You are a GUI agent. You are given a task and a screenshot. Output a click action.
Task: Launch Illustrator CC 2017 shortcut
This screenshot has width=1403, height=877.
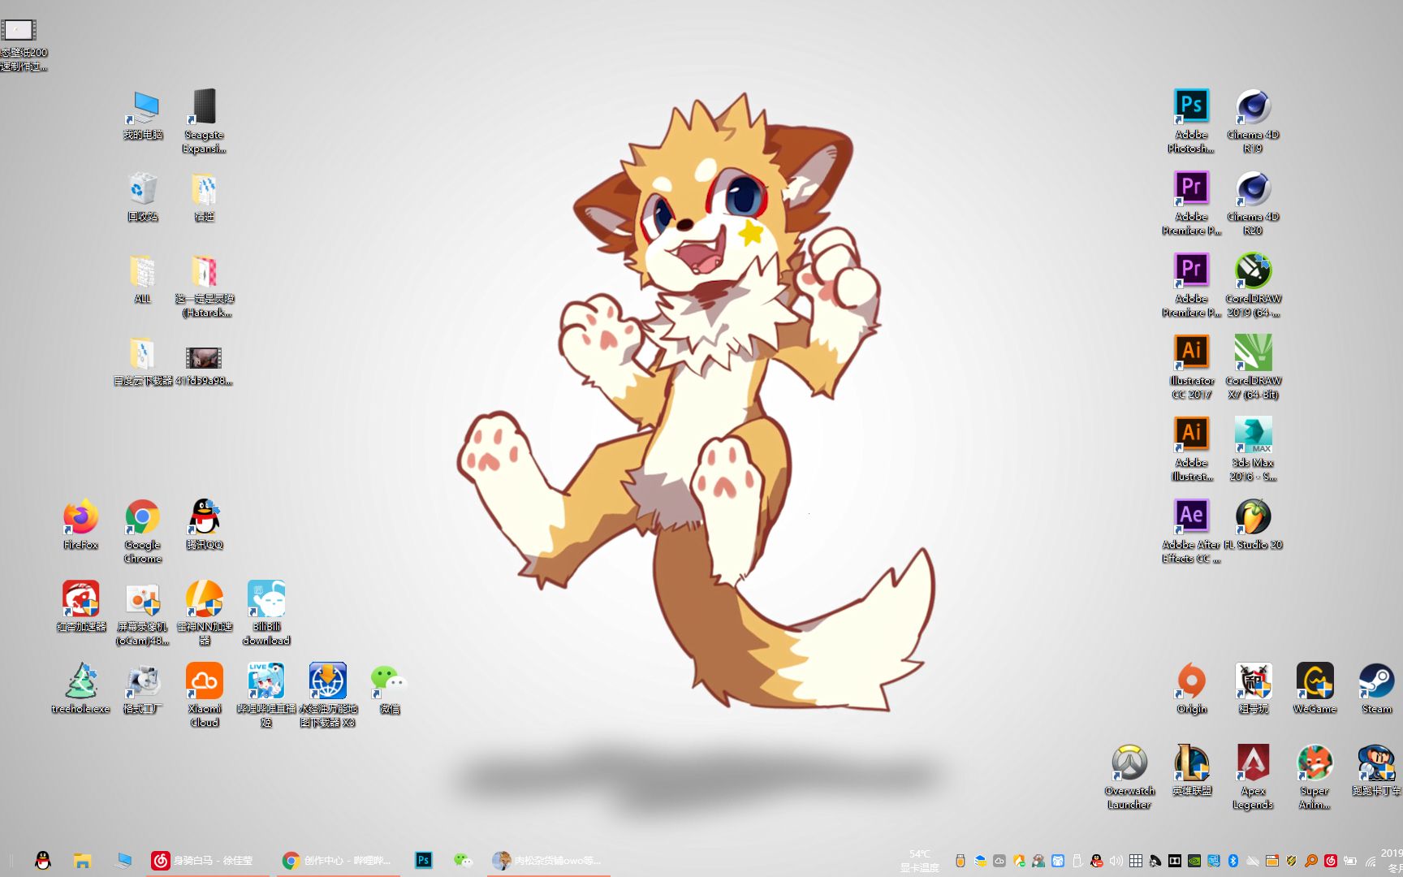point(1191,367)
